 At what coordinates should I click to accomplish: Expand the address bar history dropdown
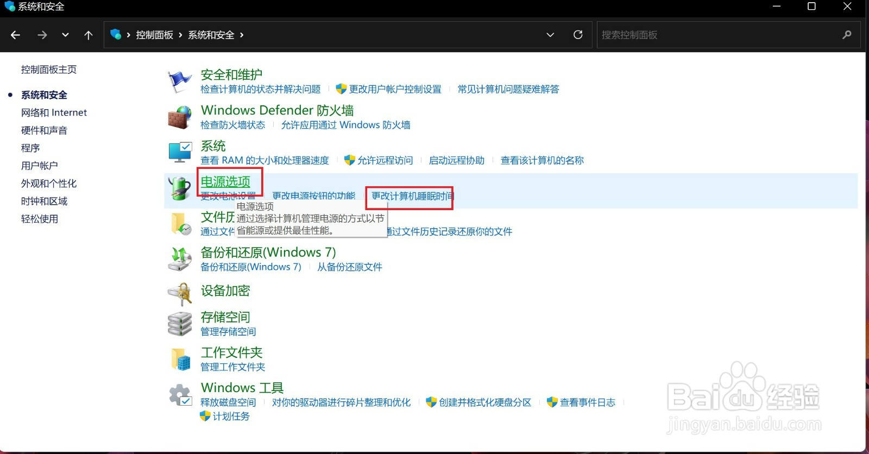point(550,35)
